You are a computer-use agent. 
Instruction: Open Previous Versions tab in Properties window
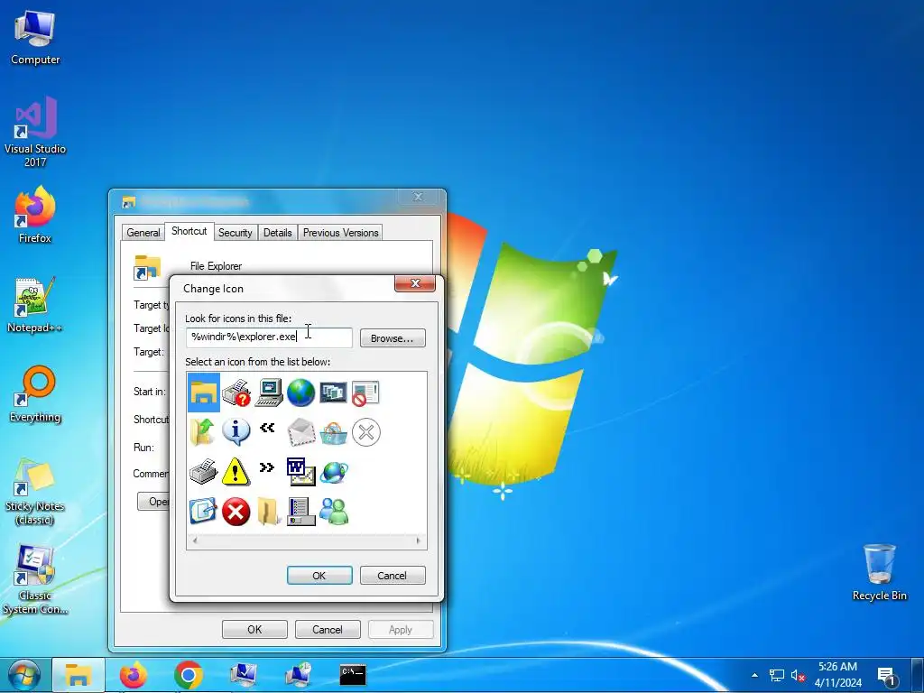coord(340,233)
